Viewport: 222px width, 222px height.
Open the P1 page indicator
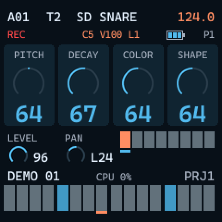click(209, 34)
